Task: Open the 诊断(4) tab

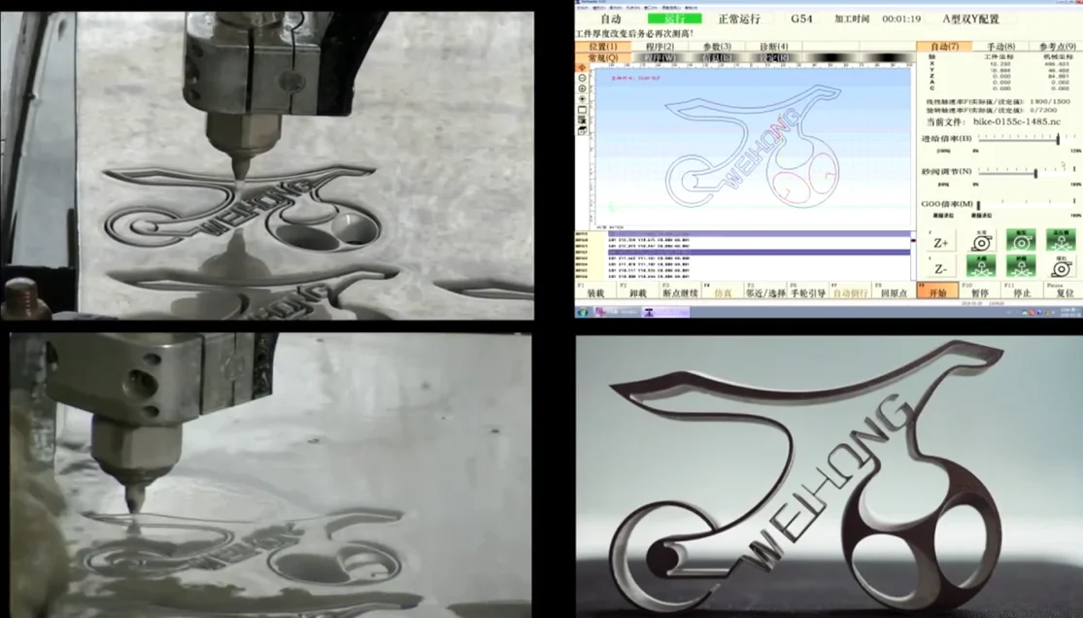Action: [773, 47]
